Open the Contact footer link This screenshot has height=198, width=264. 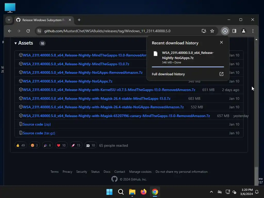pyautogui.click(x=120, y=172)
